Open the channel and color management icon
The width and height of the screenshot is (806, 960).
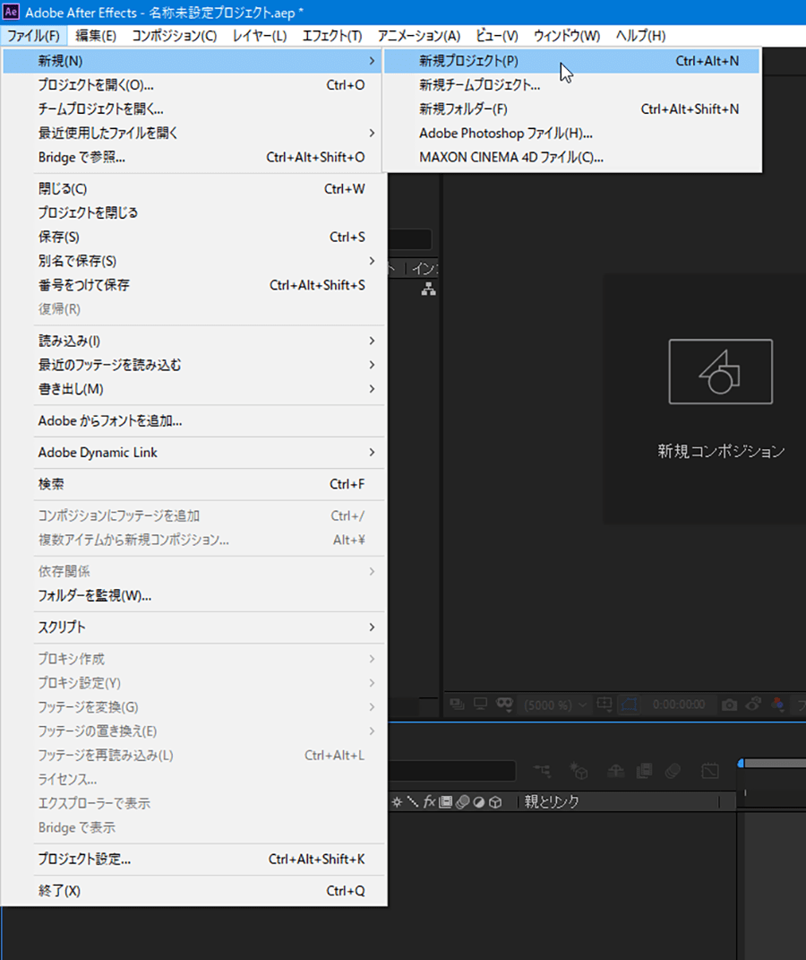[778, 704]
